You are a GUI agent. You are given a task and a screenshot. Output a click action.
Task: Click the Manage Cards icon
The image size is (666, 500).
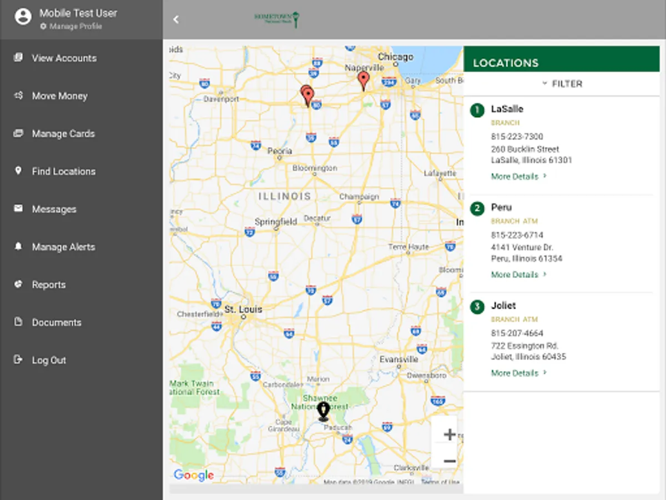pos(18,133)
